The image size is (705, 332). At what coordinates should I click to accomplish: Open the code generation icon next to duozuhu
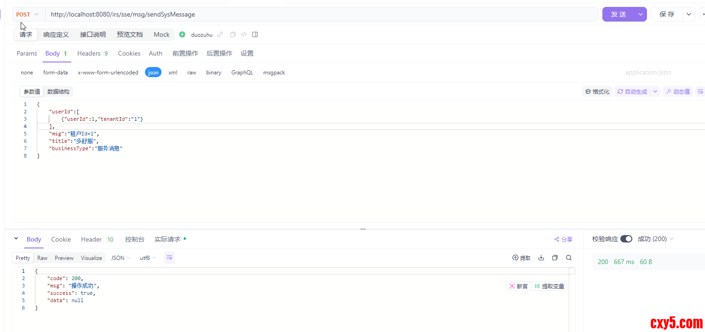[243, 34]
